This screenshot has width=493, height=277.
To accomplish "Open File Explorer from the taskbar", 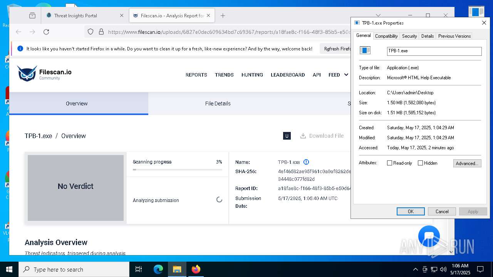I will coord(177,269).
